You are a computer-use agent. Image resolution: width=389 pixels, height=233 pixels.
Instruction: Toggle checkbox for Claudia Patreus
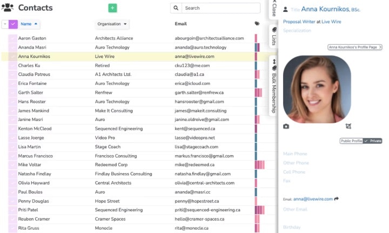12,75
